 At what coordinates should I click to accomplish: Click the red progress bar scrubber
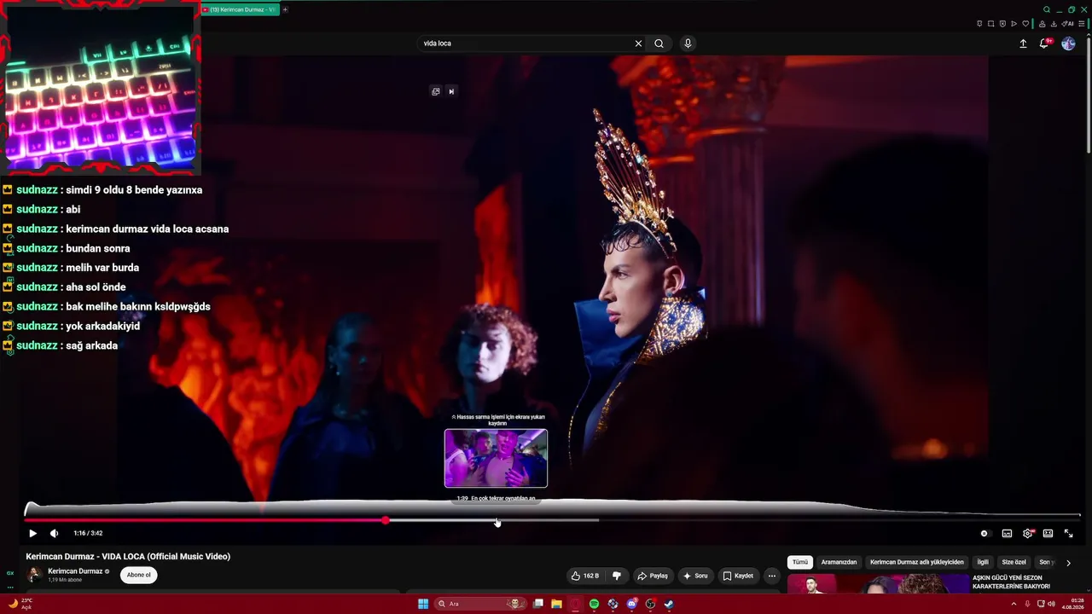point(386,519)
